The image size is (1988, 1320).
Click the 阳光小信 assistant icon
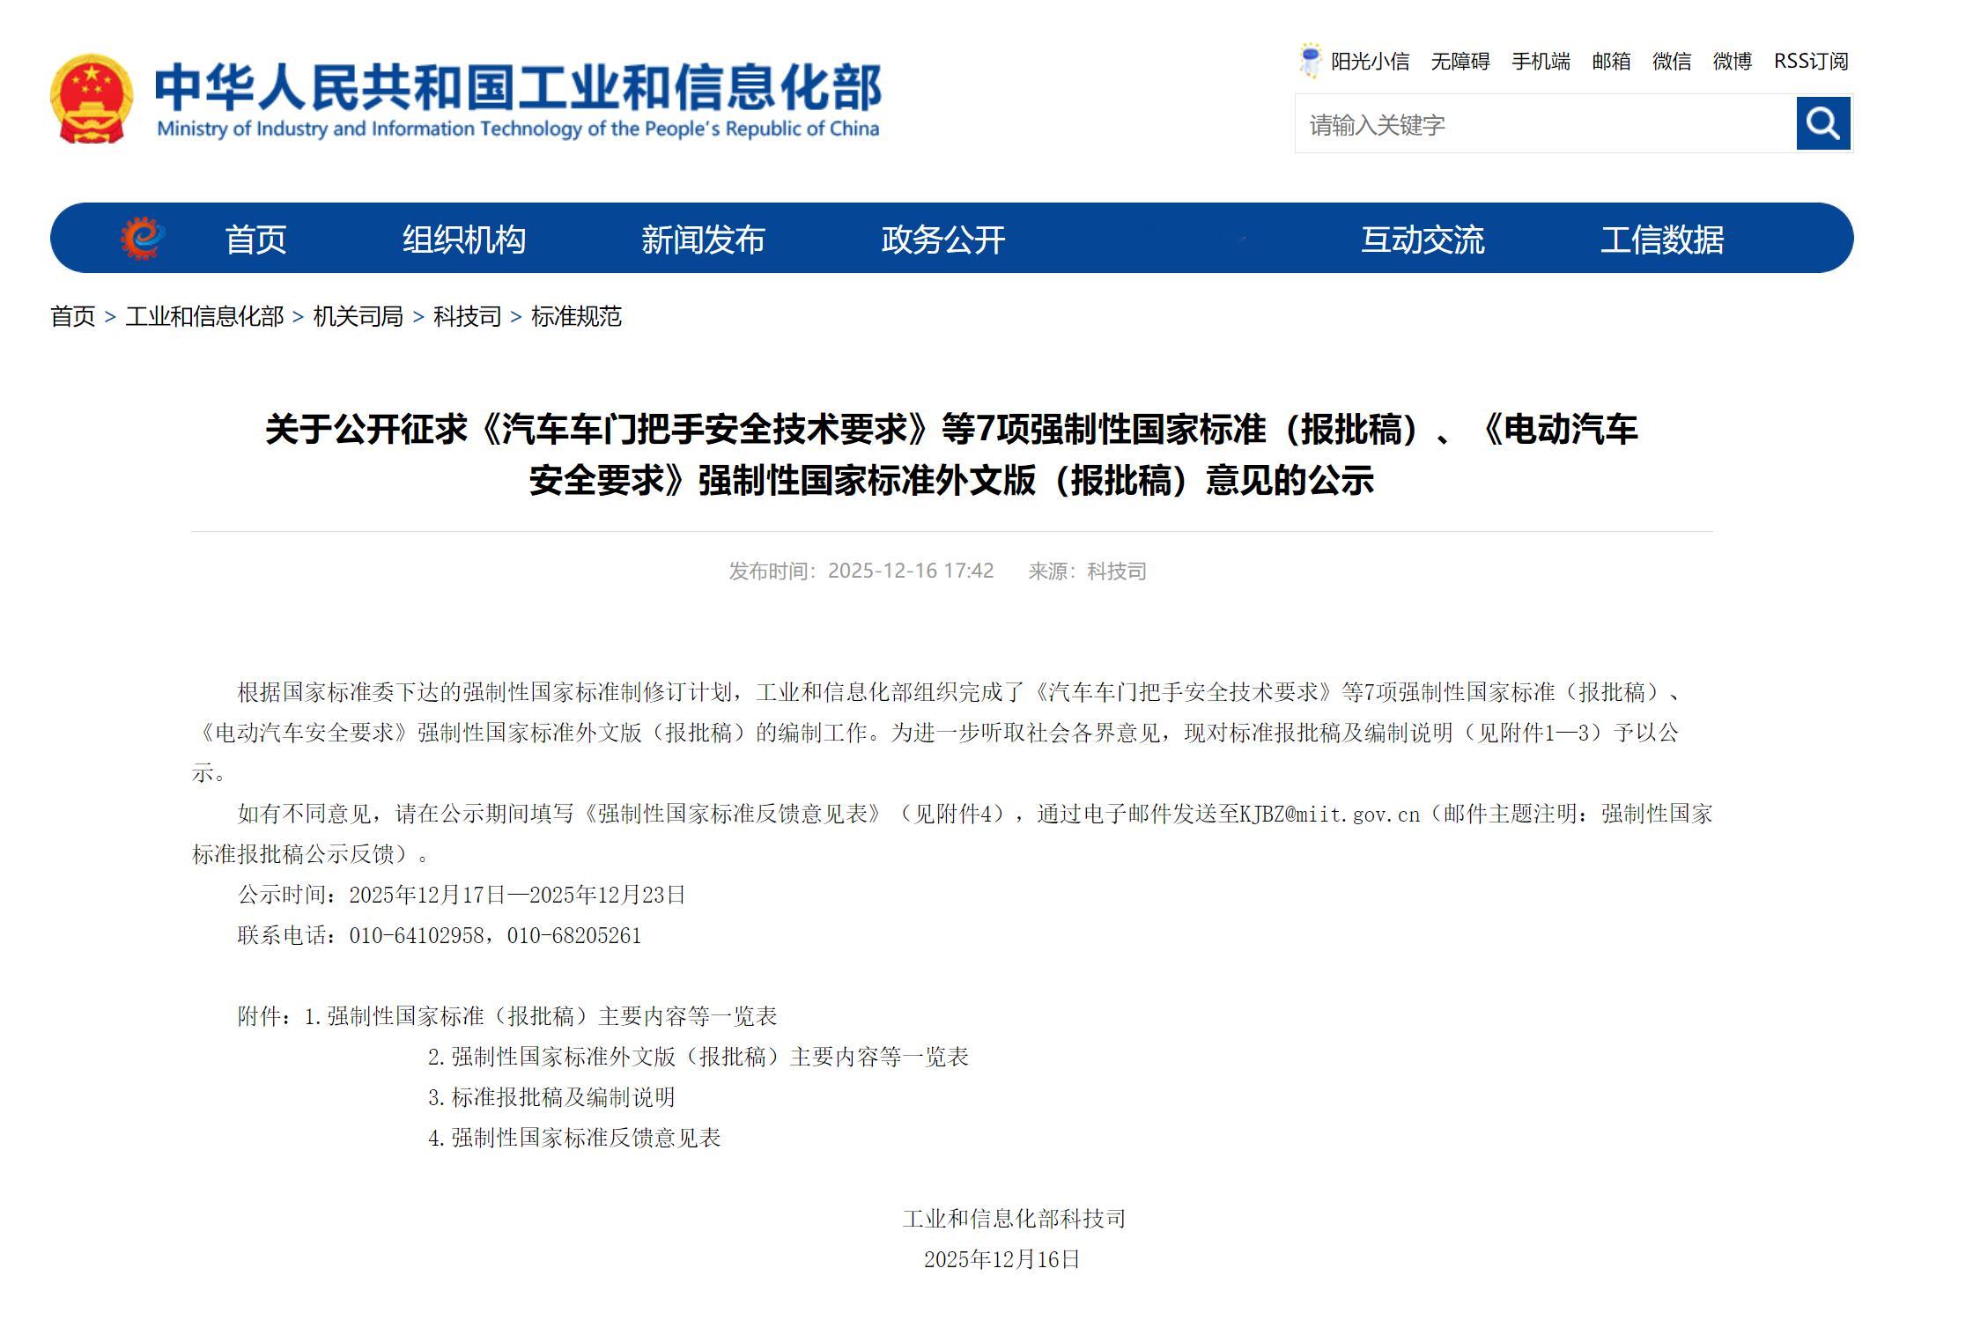(1312, 58)
